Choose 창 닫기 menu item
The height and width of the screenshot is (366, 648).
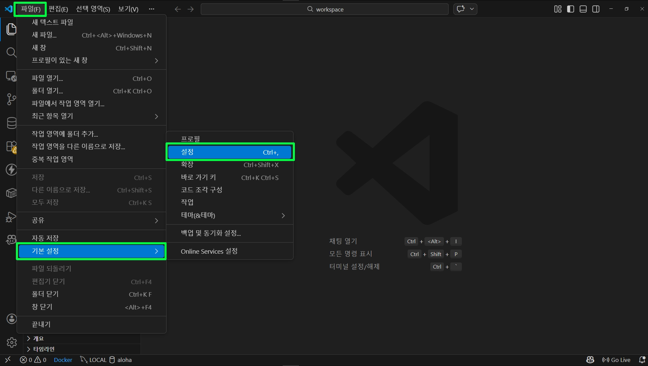coord(91,307)
